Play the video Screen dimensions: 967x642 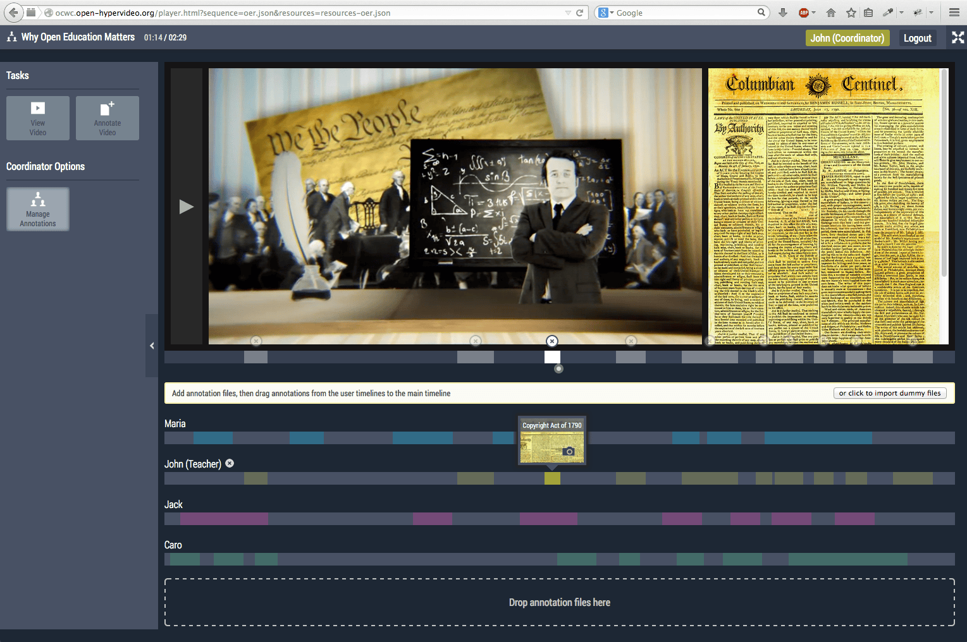187,207
